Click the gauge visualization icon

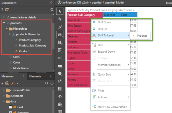coord(60,96)
